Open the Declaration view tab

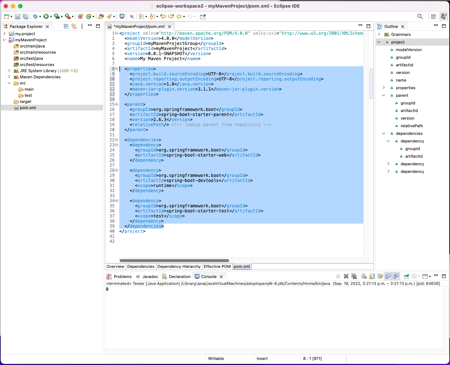click(176, 277)
